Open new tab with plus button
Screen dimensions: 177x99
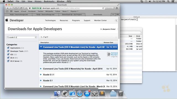(113, 15)
